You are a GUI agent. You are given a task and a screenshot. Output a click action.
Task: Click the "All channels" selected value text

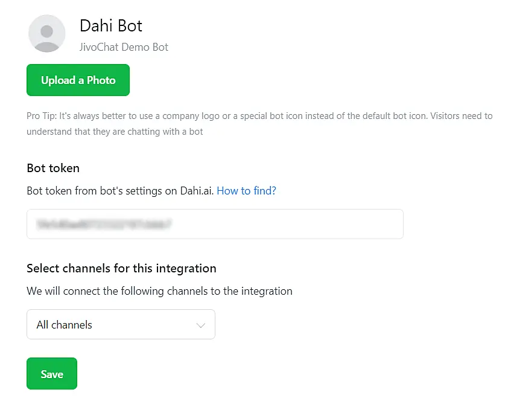[x=65, y=325]
